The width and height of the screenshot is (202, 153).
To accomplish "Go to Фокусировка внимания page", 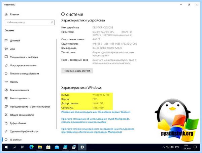I will pos(23,65).
